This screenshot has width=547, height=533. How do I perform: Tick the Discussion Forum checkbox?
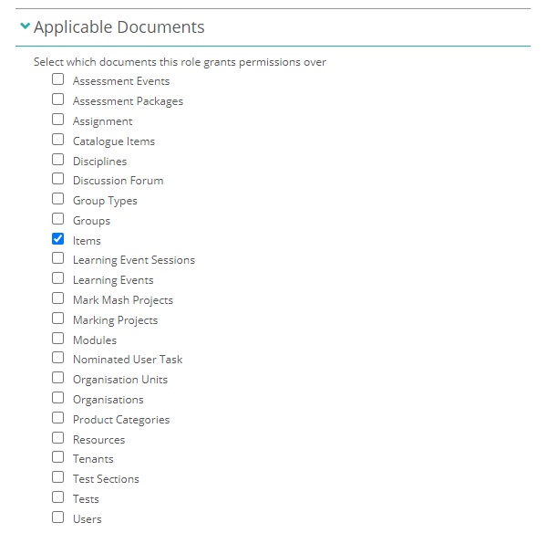pos(58,179)
